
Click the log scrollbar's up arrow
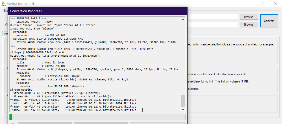[183, 19]
